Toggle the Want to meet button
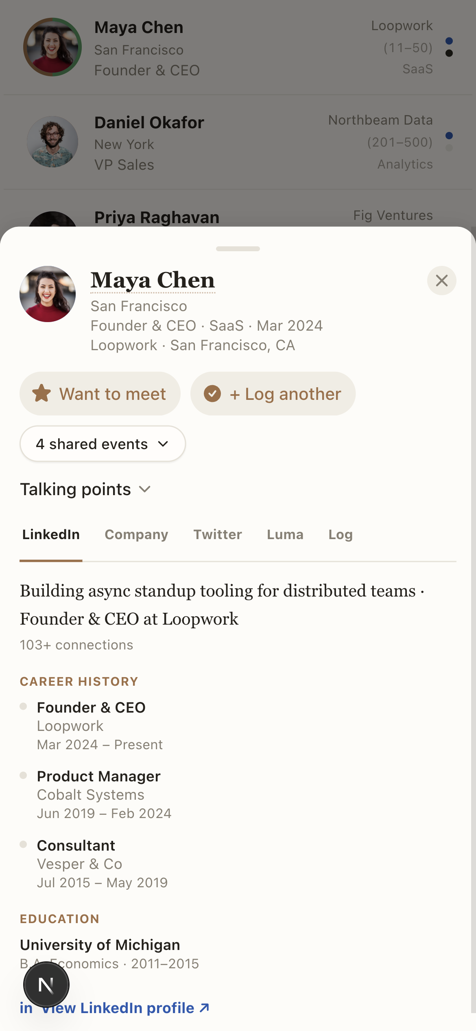The image size is (476, 1031). pyautogui.click(x=100, y=394)
